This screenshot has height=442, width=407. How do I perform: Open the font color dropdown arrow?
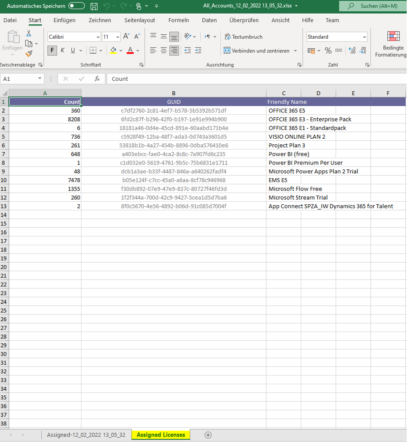click(x=138, y=51)
